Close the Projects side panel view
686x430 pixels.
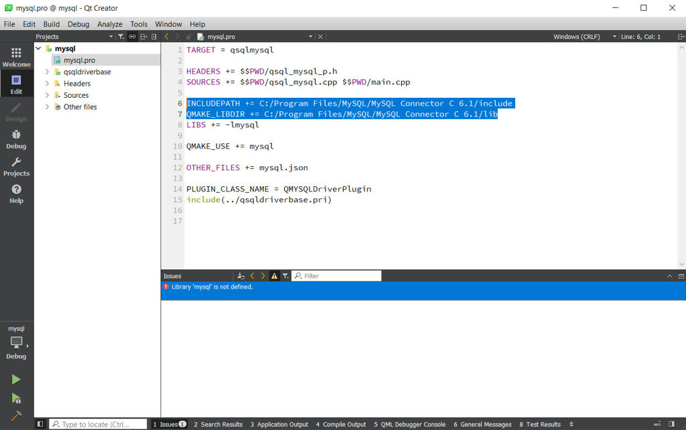[x=154, y=37]
